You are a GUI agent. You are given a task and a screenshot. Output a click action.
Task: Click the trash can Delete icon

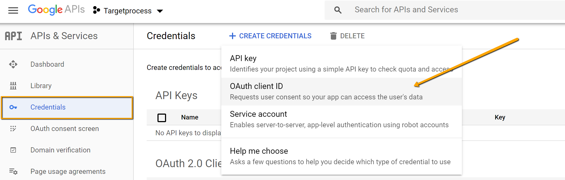pos(333,36)
